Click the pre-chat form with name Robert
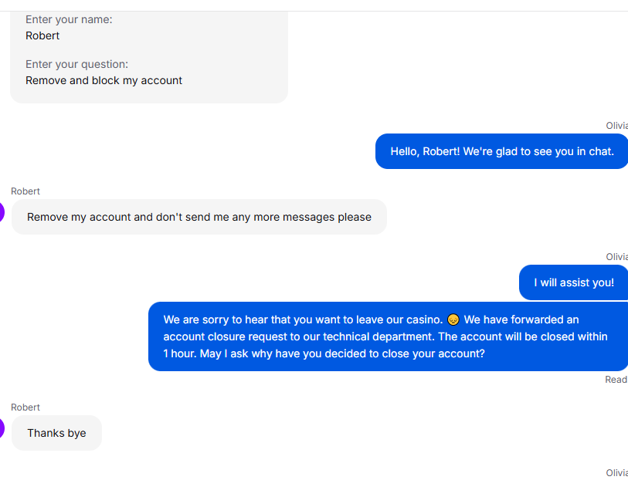Viewport: 628px width, 480px height. [x=149, y=56]
